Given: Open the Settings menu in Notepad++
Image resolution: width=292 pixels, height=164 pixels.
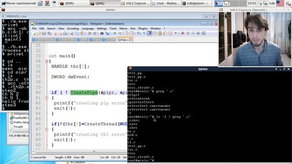Looking at the screenshot, I should point(102,28).
